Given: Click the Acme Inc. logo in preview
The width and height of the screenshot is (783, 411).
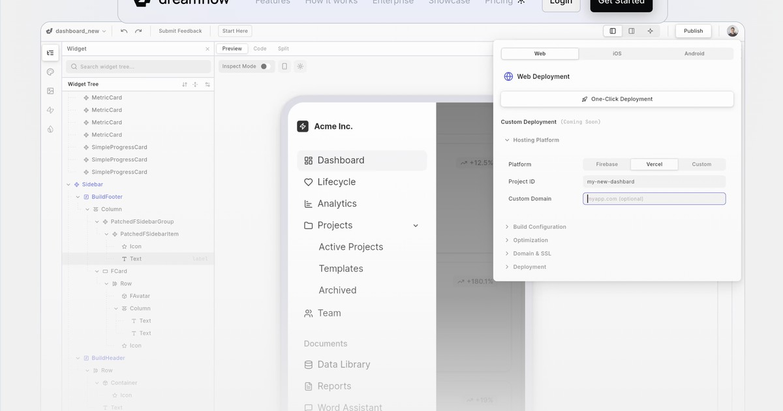Looking at the screenshot, I should (303, 126).
